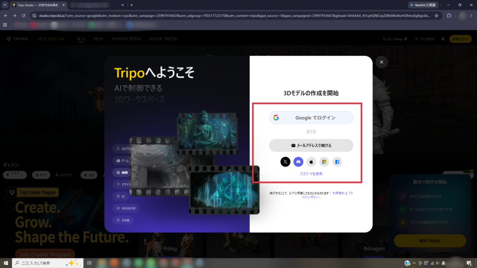Click the TRIPO logo in header

(x=17, y=39)
